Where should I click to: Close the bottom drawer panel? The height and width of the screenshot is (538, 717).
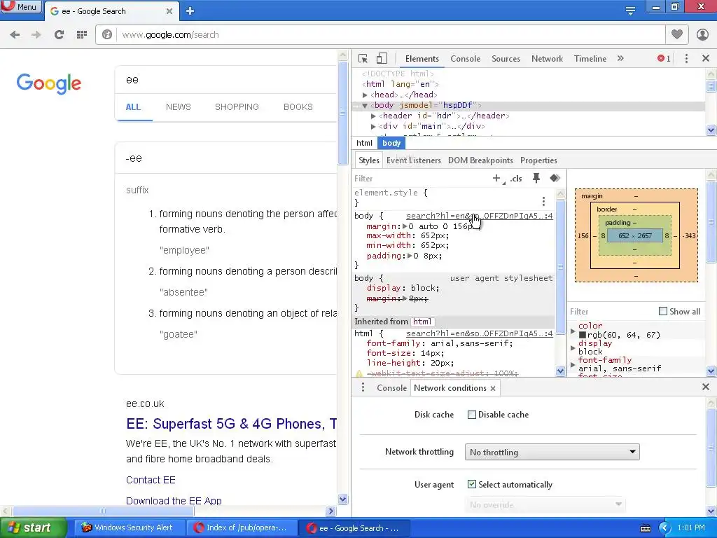click(706, 387)
